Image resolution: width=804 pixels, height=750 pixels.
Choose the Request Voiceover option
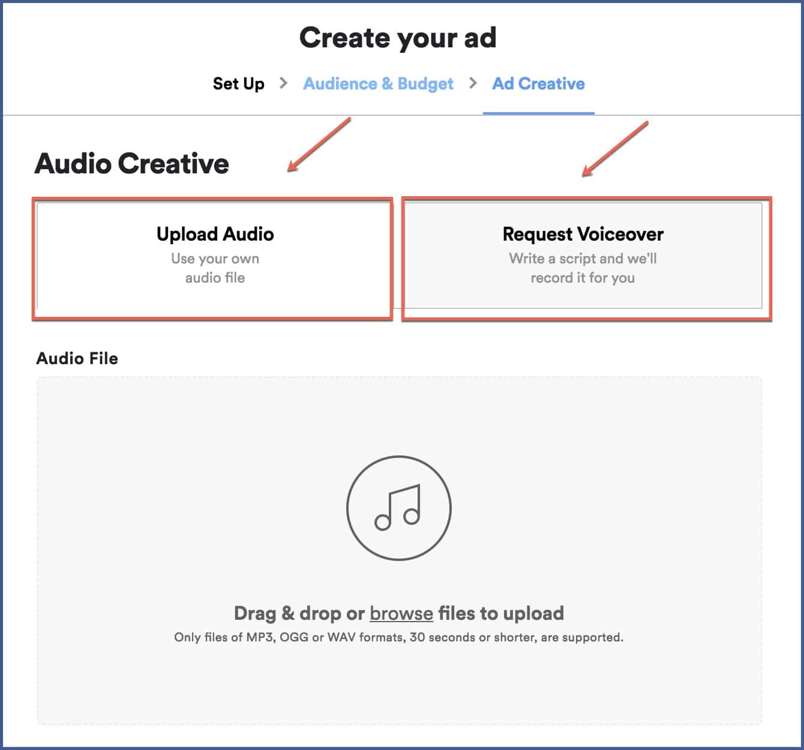[583, 256]
